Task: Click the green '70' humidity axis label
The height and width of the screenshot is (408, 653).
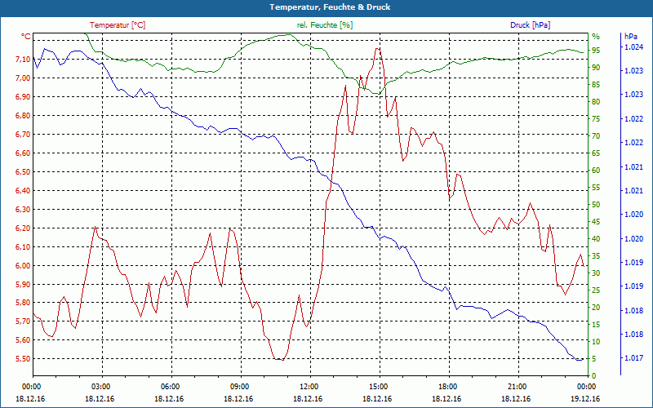Action: click(x=596, y=136)
